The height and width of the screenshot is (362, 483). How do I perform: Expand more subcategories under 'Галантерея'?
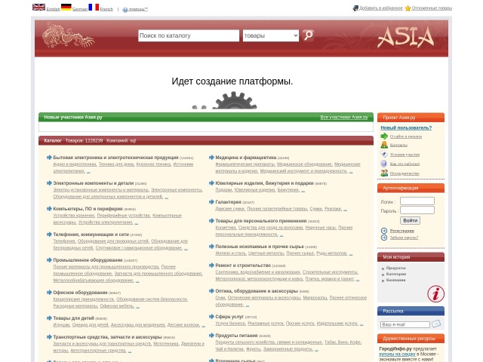pos(346,210)
